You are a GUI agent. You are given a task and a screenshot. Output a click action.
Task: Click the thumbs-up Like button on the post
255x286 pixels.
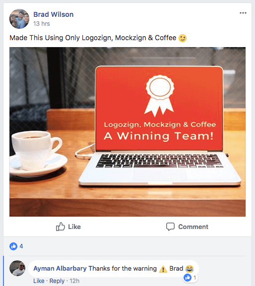coord(68,227)
